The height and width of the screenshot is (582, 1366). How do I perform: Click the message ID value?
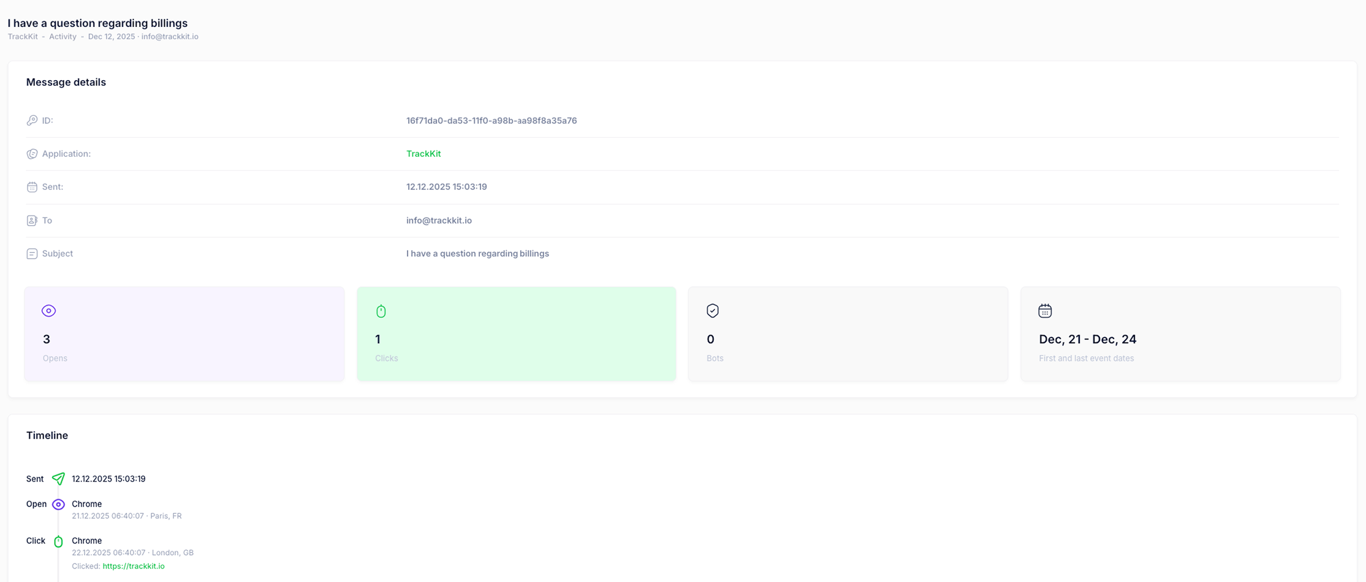pos(491,121)
